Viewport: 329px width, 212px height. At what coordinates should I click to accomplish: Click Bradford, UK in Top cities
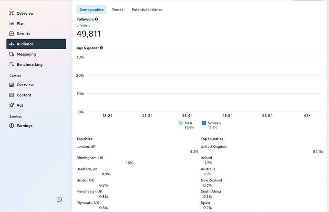coord(87,169)
